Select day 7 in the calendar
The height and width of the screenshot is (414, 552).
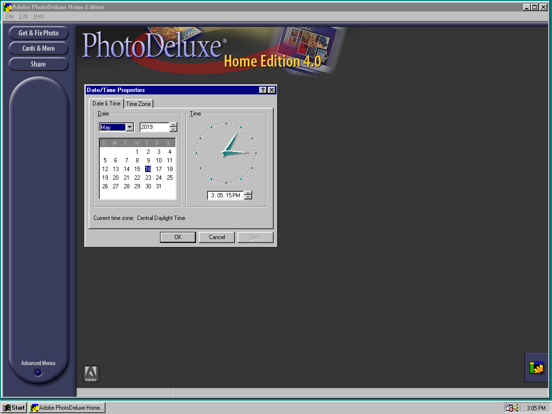126,160
